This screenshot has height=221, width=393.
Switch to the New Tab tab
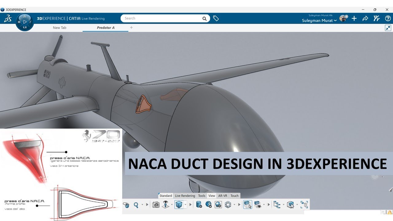point(60,28)
